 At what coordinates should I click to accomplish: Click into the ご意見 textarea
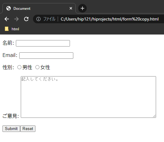[x=88, y=97]
